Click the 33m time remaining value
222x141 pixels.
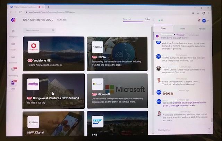pos(147,19)
